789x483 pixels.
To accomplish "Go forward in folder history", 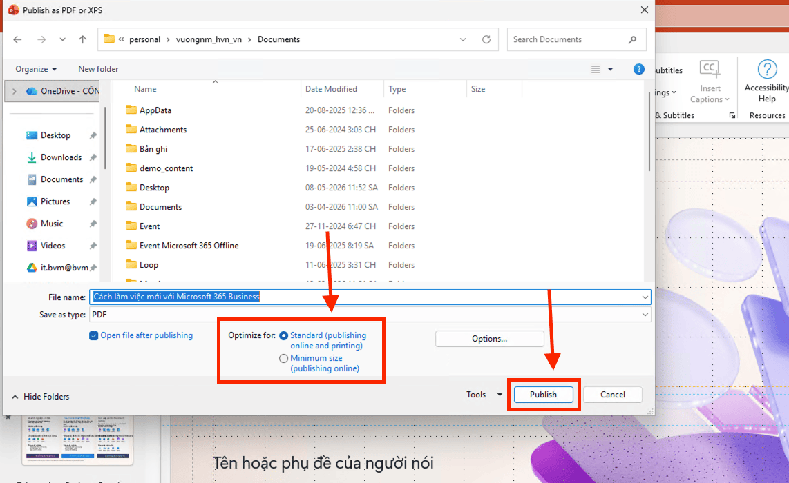I will 41,39.
